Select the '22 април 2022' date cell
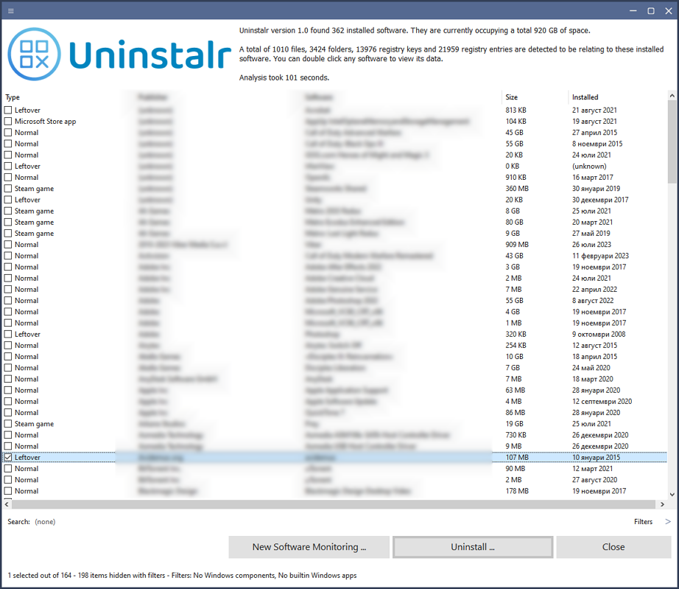Image resolution: width=679 pixels, height=589 pixels. [x=594, y=289]
